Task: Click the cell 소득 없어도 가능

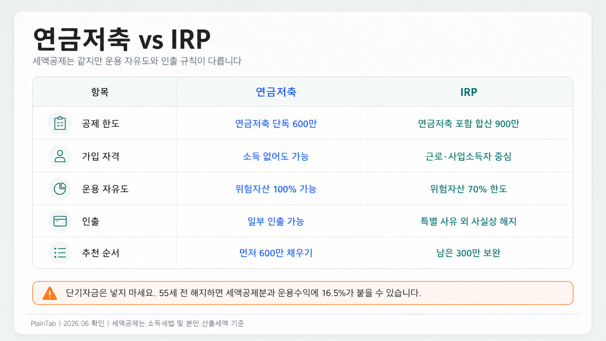Action: [276, 156]
